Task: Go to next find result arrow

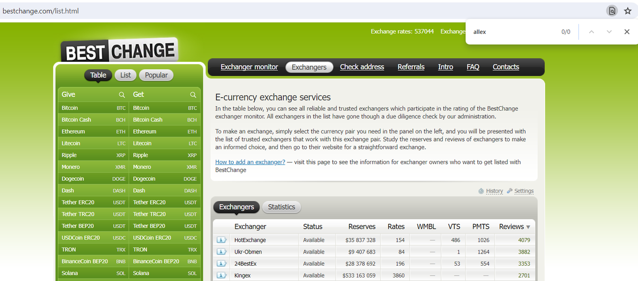Action: coord(609,32)
